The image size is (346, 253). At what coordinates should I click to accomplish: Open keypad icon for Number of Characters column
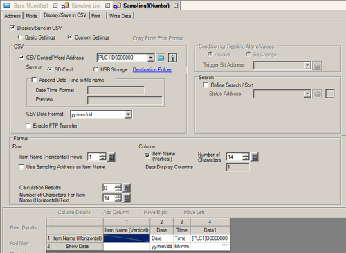pyautogui.click(x=255, y=157)
